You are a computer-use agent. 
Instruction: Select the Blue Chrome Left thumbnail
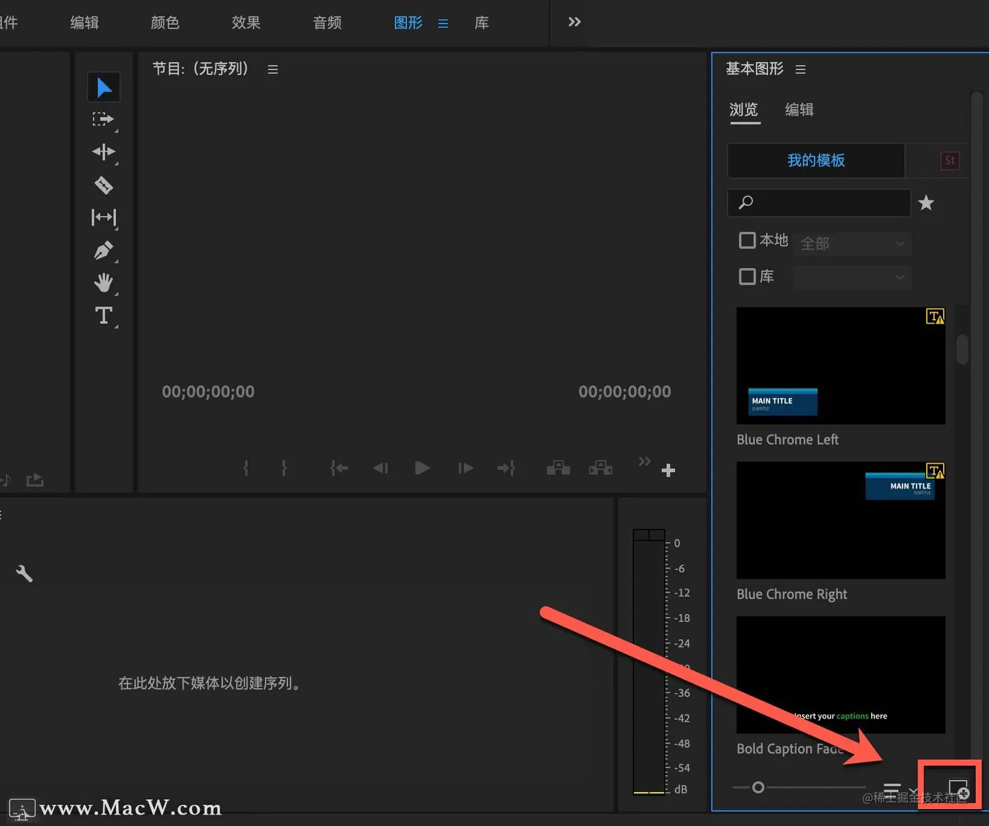pyautogui.click(x=841, y=366)
